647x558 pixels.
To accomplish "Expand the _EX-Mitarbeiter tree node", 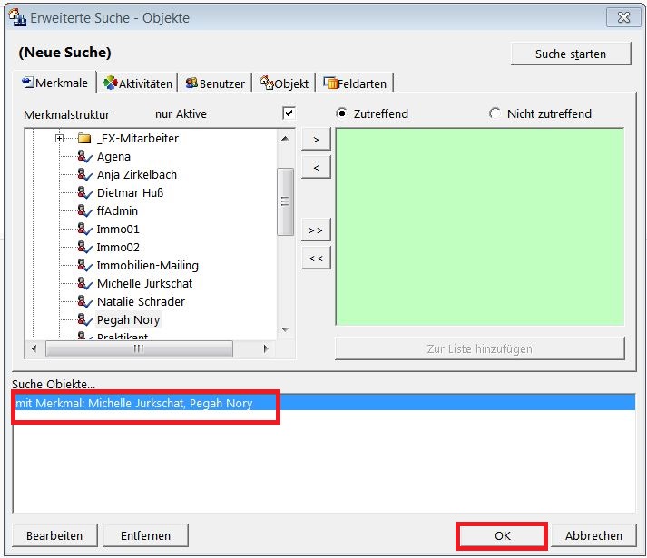I will coord(60,139).
